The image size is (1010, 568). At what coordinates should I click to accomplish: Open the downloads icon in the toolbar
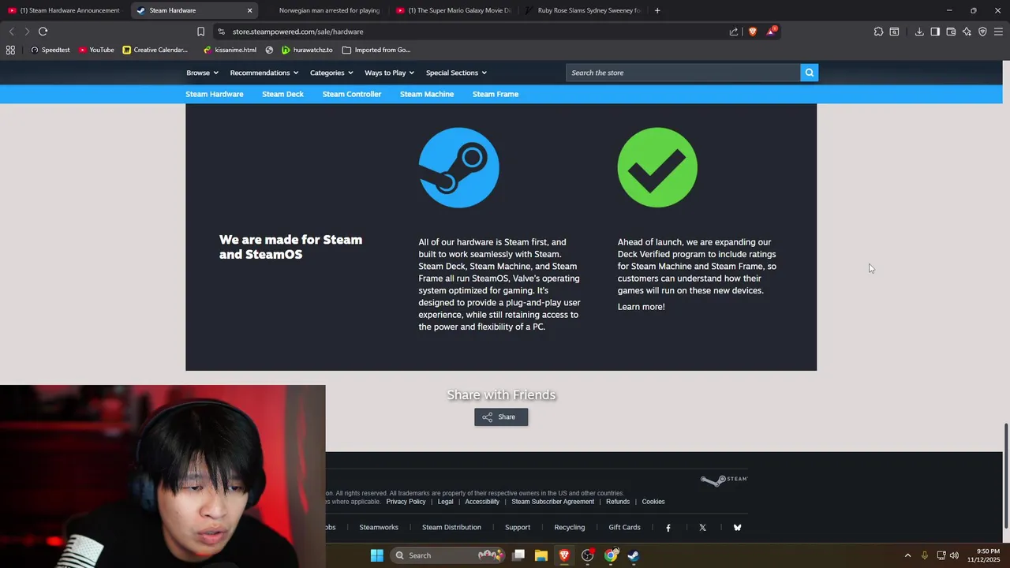click(919, 32)
